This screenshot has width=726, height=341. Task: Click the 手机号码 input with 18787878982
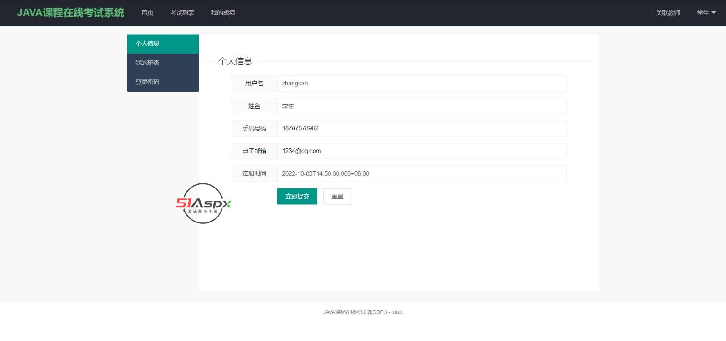pos(421,128)
